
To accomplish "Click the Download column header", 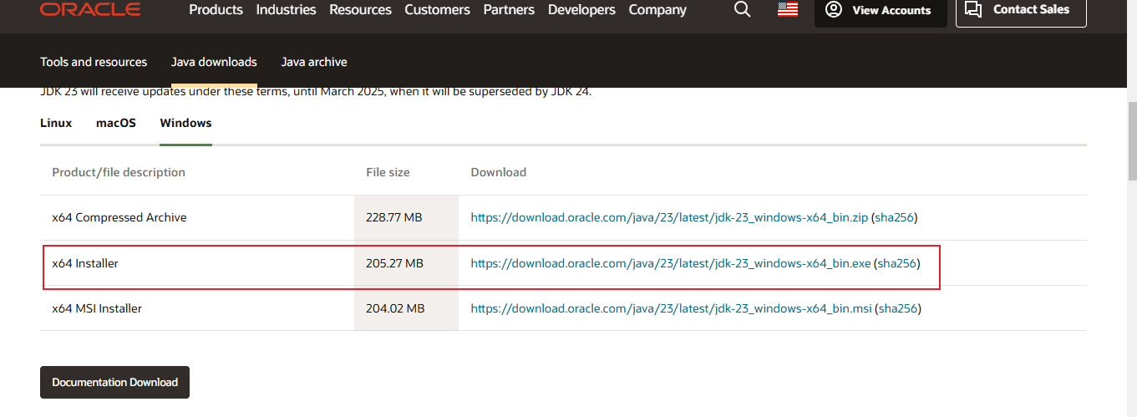I will click(499, 172).
